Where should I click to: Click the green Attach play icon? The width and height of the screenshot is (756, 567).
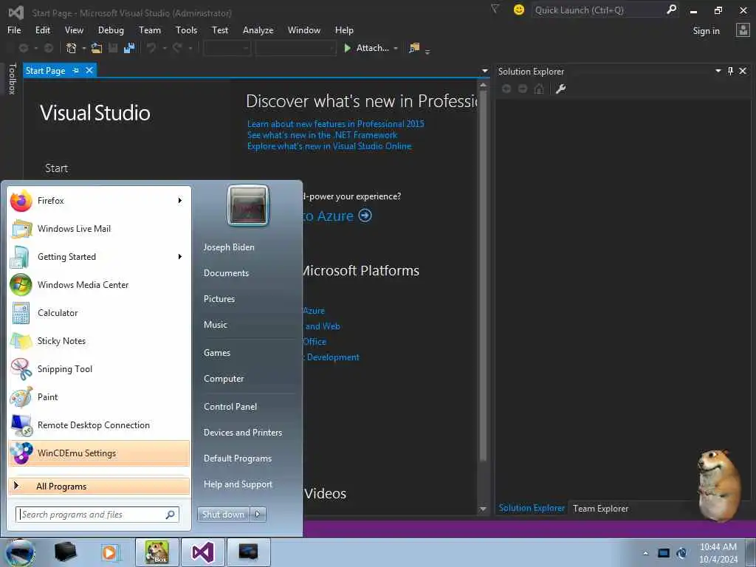click(347, 48)
